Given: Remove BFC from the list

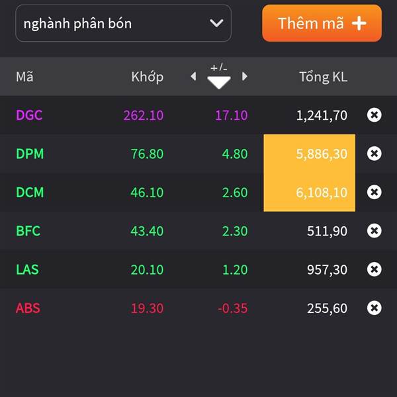Looking at the screenshot, I should click(374, 231).
